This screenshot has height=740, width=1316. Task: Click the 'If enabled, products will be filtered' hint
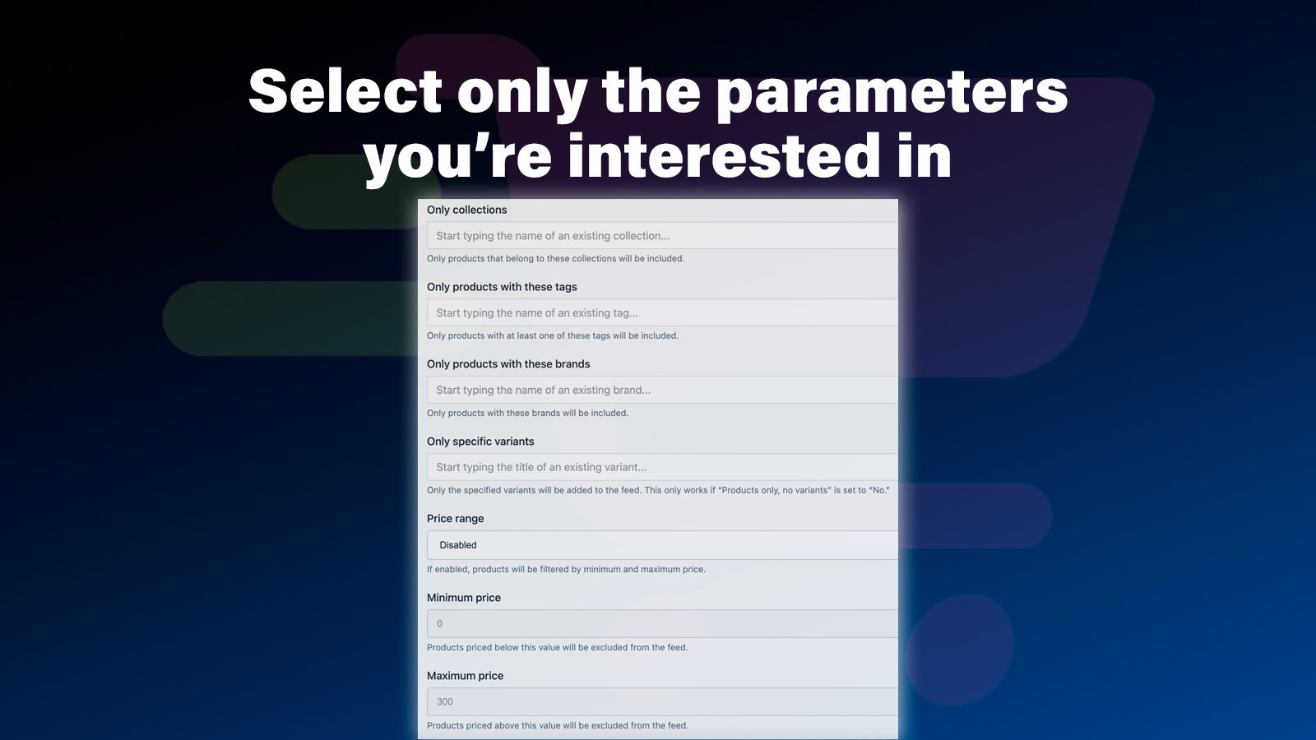566,569
